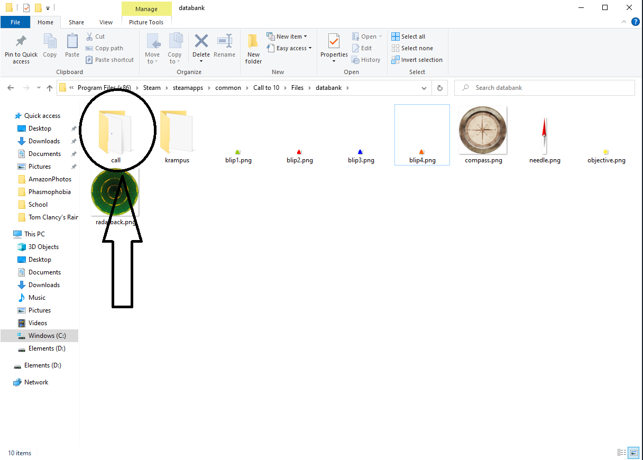Open the Easy access dropdown
643x460 pixels.
(x=291, y=48)
